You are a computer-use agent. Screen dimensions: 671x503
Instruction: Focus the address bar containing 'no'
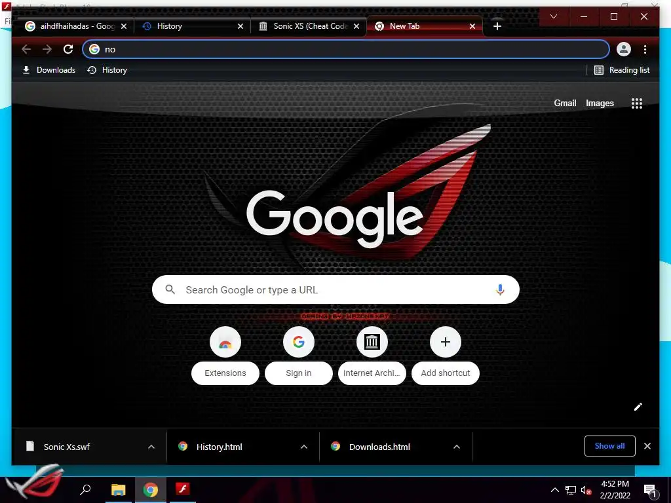pos(346,49)
